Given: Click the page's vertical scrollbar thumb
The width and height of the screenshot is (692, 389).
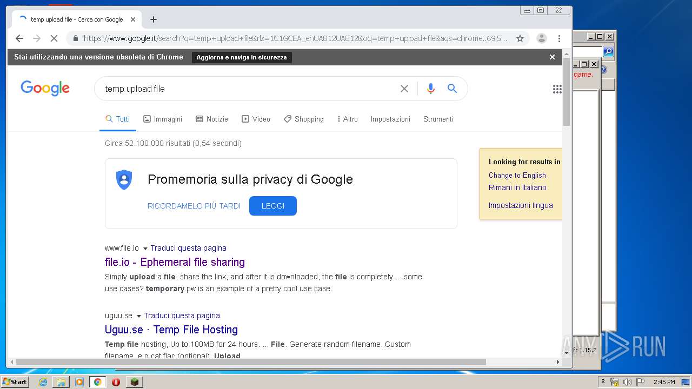Looking at the screenshot, I should [567, 92].
